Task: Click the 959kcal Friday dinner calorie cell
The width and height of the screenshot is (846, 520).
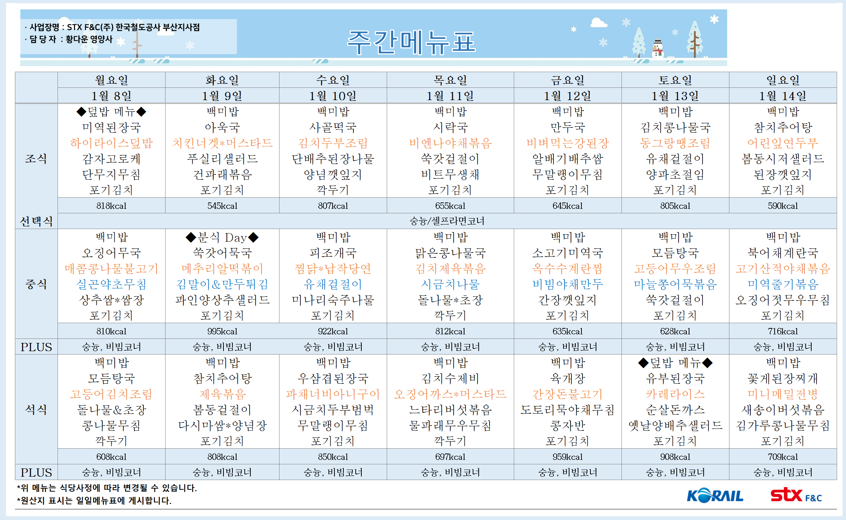Action: point(567,457)
